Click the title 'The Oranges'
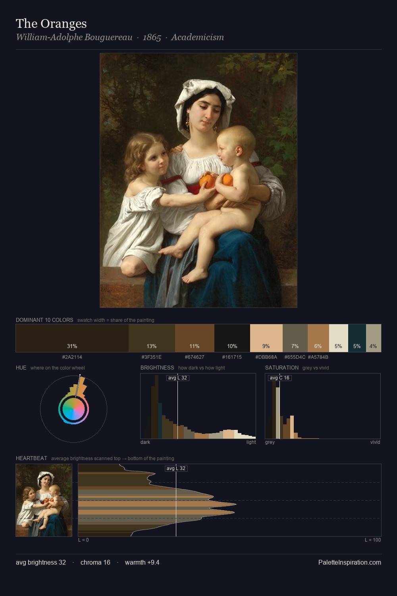The width and height of the screenshot is (397, 596). click(x=51, y=24)
